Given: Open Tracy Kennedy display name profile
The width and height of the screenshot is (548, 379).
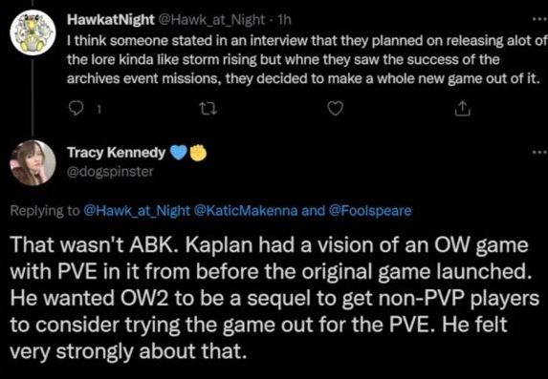Looking at the screenshot, I should pos(116,153).
